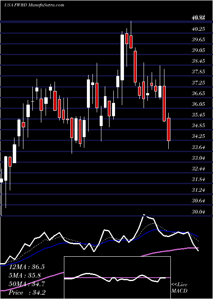Click the 39.65 price axis label
Image resolution: width=213 pixels, height=299 pixels.
click(x=199, y=40)
